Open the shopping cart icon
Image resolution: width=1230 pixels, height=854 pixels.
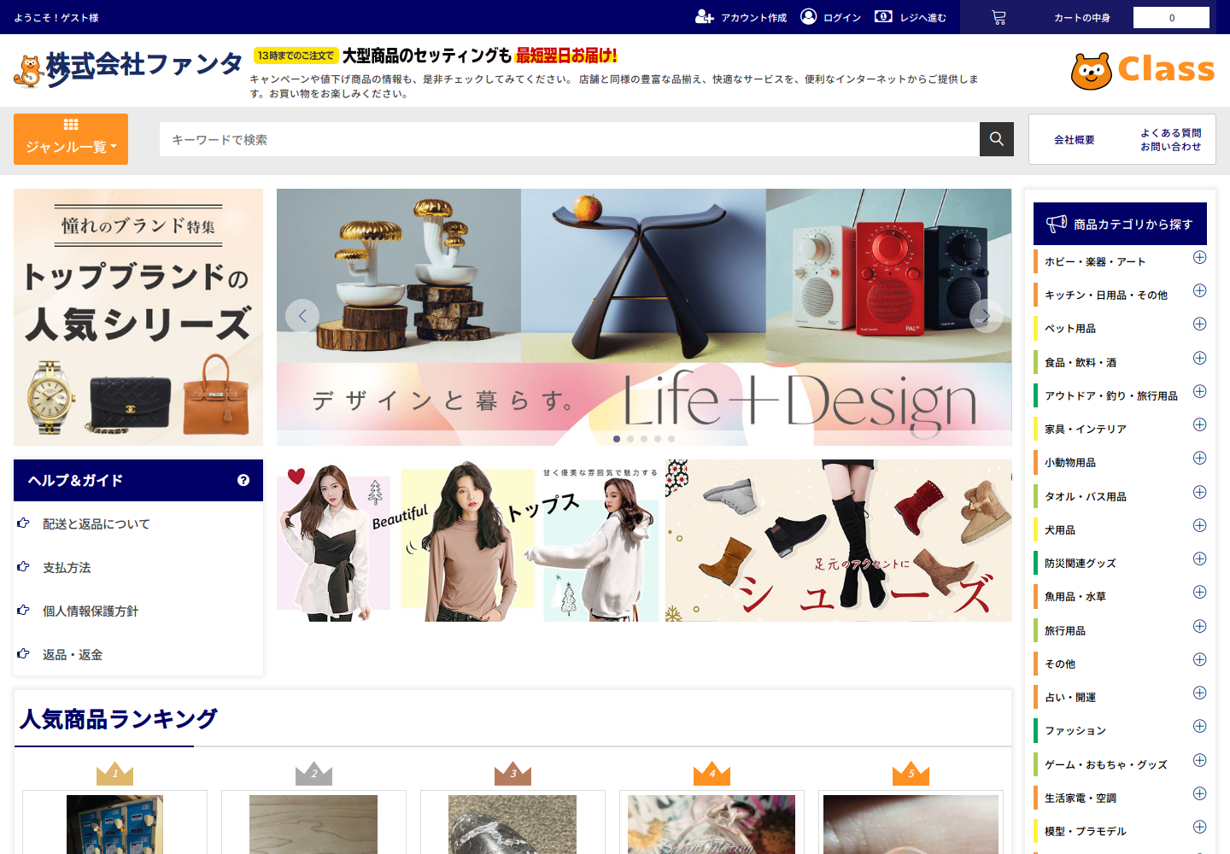(x=999, y=17)
